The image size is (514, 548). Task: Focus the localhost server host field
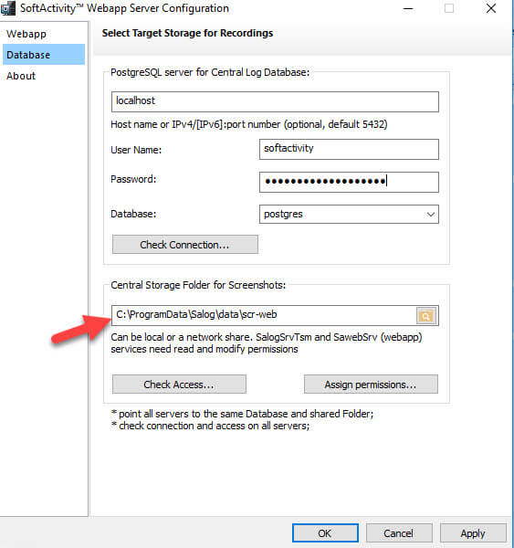click(275, 101)
